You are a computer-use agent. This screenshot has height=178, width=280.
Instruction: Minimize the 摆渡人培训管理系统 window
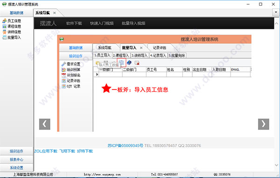click(x=248, y=4)
